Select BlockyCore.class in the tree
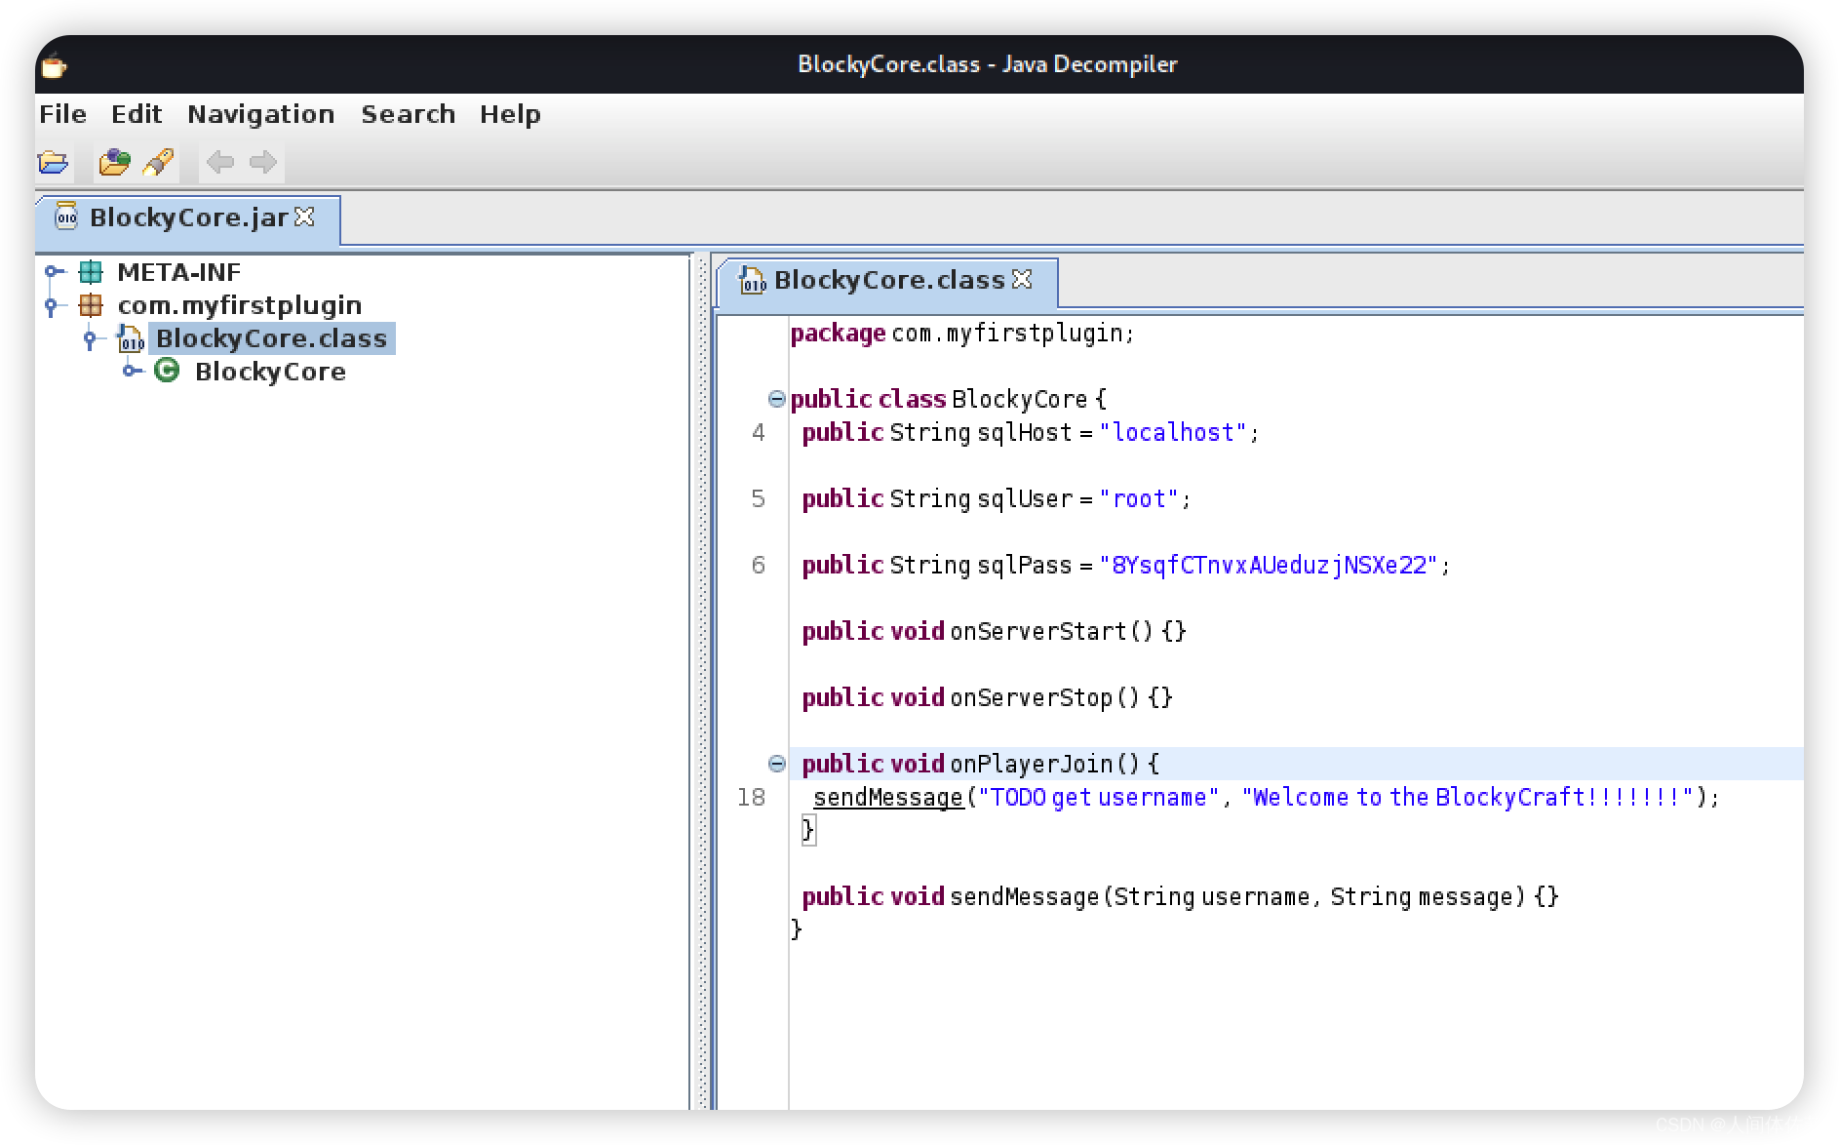 coord(271,338)
